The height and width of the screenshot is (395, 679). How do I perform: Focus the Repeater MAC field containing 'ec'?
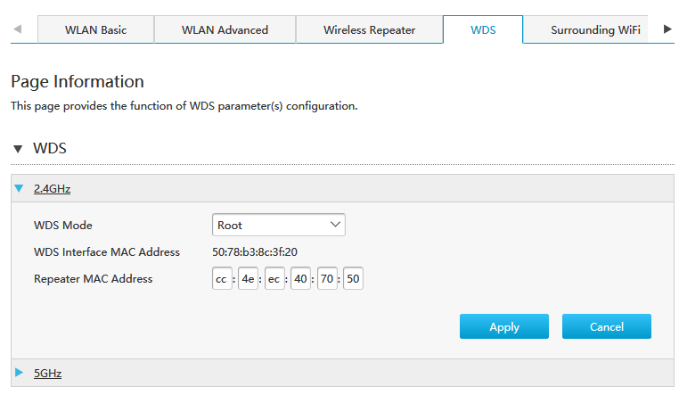tap(274, 278)
